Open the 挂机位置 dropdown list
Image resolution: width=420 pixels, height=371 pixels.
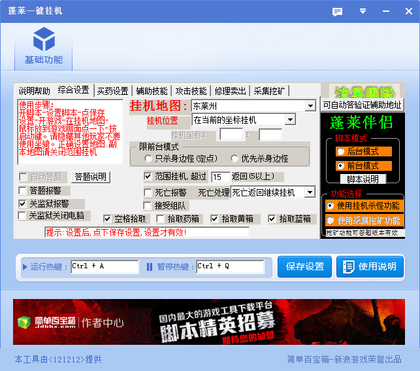(290, 120)
